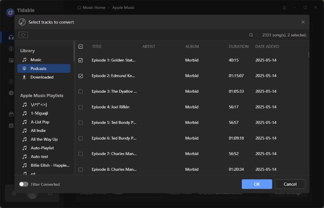The width and height of the screenshot is (324, 208).
Task: Click the headphones icon in left sidebar
Action: (x=11, y=37)
